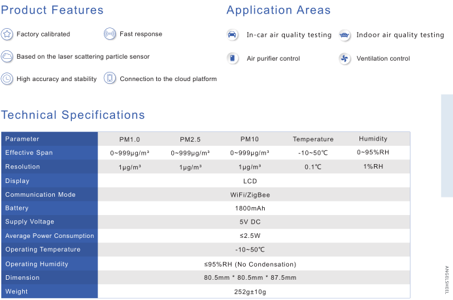Click the Battery row label
The height and width of the screenshot is (300, 453).
click(x=17, y=208)
